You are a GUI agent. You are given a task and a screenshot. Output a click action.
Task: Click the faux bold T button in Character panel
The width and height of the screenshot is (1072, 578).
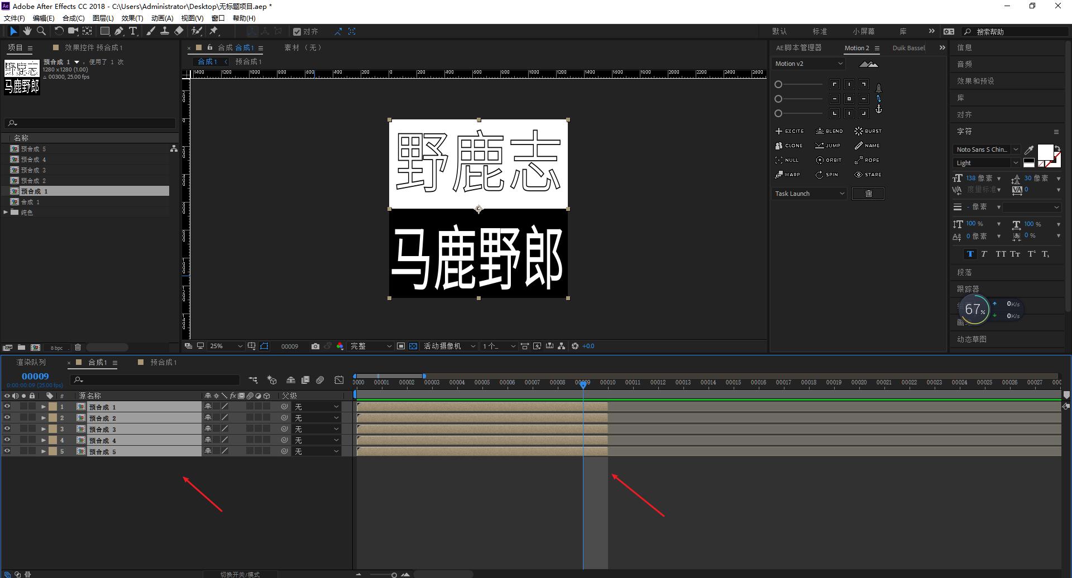tap(970, 254)
